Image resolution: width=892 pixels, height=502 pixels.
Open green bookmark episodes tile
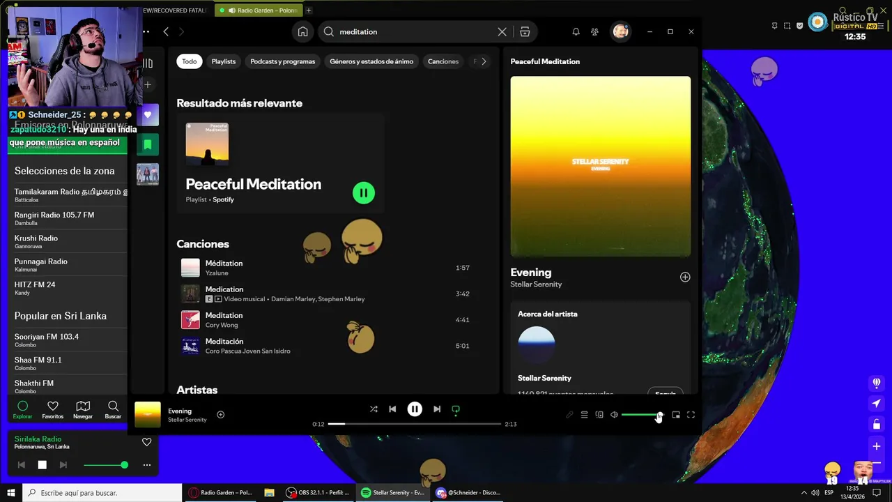148,144
